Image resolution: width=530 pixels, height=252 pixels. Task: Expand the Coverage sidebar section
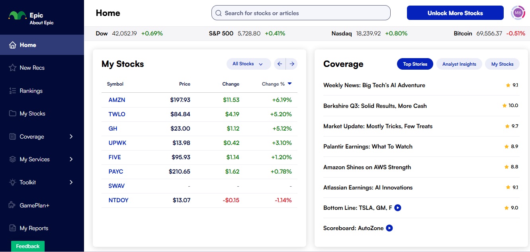(32, 136)
